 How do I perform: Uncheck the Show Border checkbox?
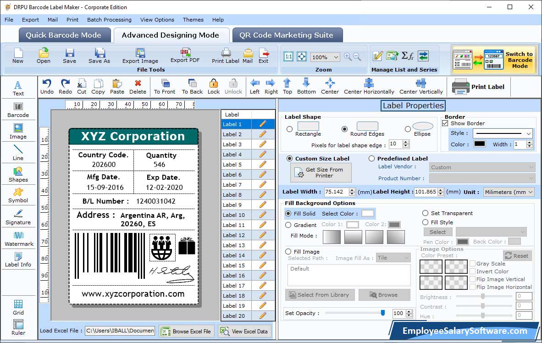(445, 123)
